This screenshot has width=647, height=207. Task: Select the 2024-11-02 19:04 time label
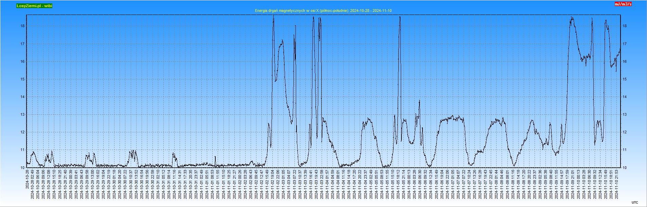pos(272,184)
